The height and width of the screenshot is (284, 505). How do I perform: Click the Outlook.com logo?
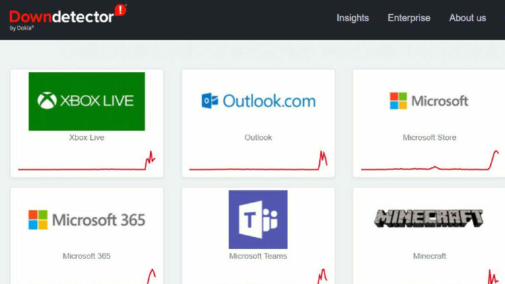point(259,101)
